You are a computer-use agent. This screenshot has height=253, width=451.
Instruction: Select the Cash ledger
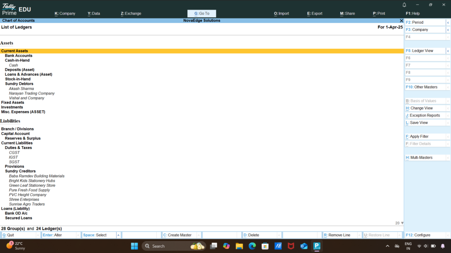pyautogui.click(x=13, y=65)
